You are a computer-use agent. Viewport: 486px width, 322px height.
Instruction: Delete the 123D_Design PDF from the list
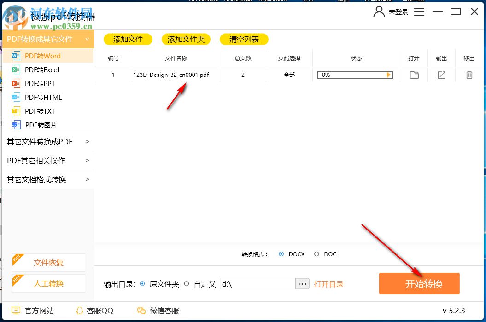(x=469, y=75)
